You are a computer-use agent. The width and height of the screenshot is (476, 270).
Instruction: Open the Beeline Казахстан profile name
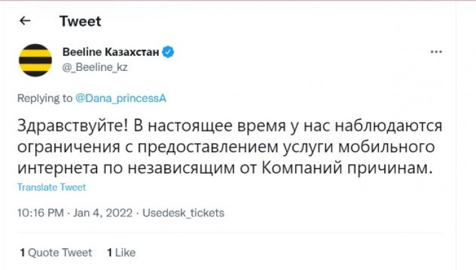[111, 52]
